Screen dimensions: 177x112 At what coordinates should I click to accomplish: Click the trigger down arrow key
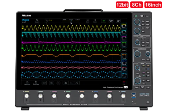148,44
